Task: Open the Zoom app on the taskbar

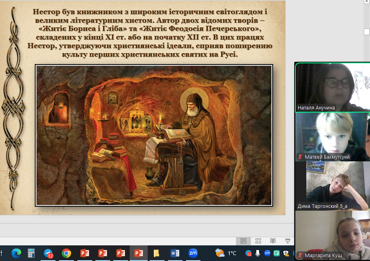Action: click(193, 253)
